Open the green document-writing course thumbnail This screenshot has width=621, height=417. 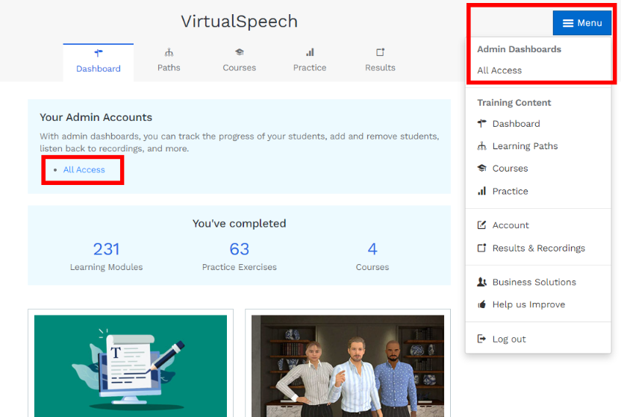tap(131, 366)
